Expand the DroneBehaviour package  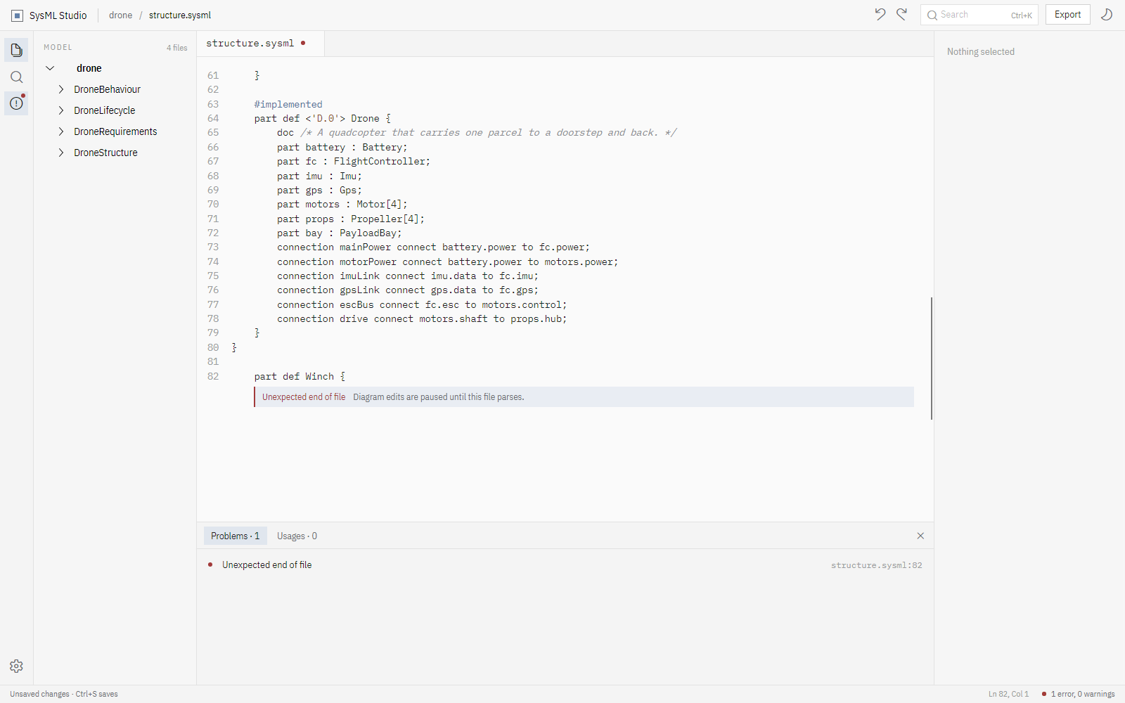pyautogui.click(x=61, y=89)
